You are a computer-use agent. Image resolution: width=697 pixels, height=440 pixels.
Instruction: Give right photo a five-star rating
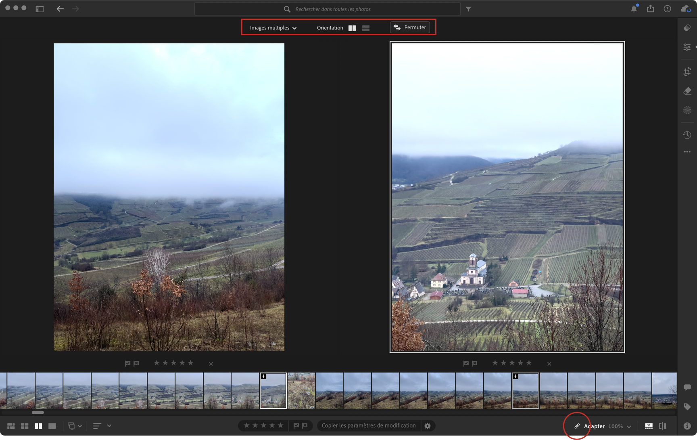coord(529,363)
